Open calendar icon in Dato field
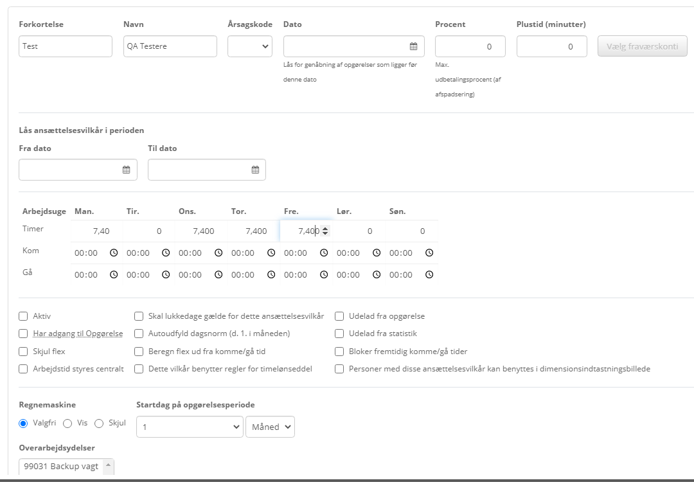The image size is (694, 482). [x=414, y=46]
